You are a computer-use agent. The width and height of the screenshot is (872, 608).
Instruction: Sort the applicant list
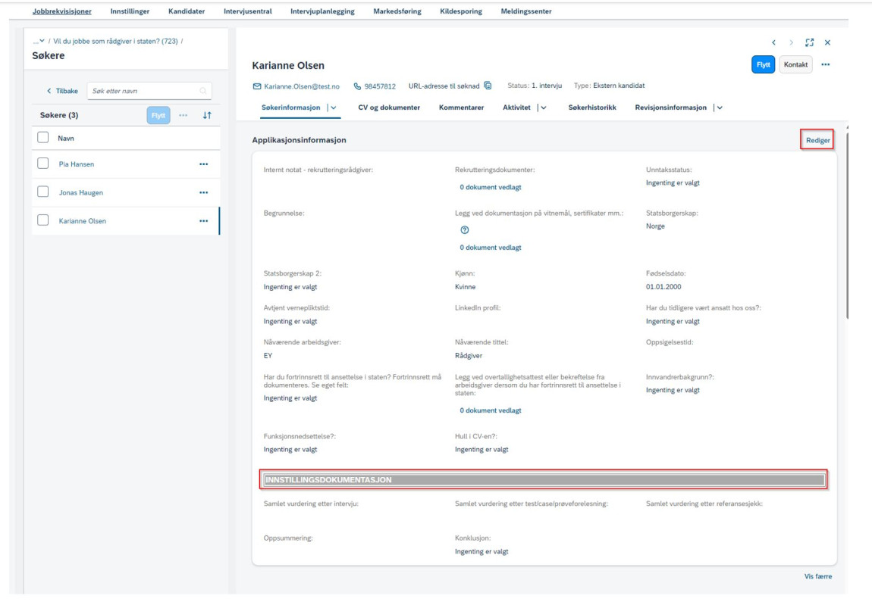point(207,115)
